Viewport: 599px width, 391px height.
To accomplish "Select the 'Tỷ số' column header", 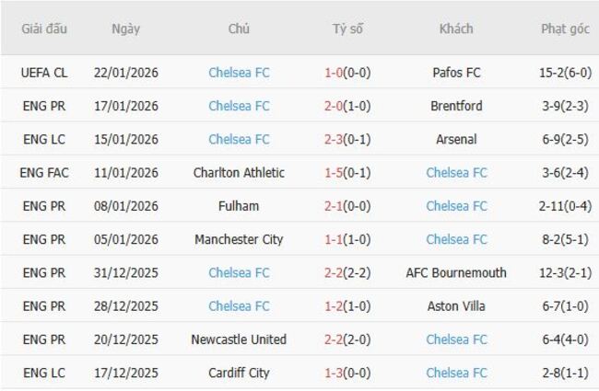I will point(347,29).
